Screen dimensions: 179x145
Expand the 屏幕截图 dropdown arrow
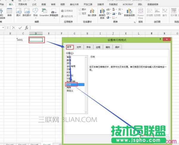click(x=54, y=18)
